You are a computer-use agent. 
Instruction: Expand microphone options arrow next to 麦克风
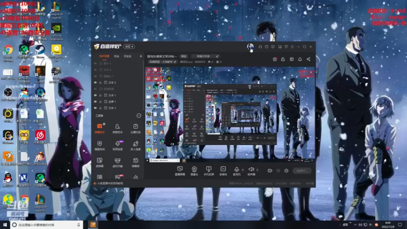point(243,170)
